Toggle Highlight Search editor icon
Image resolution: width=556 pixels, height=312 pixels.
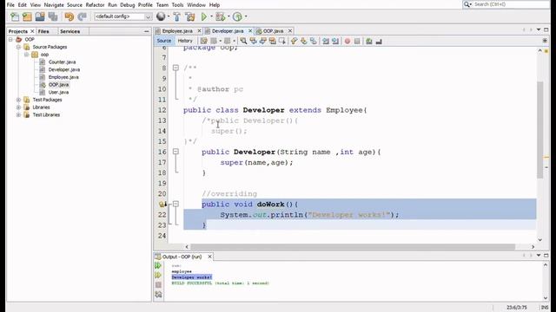point(272,41)
